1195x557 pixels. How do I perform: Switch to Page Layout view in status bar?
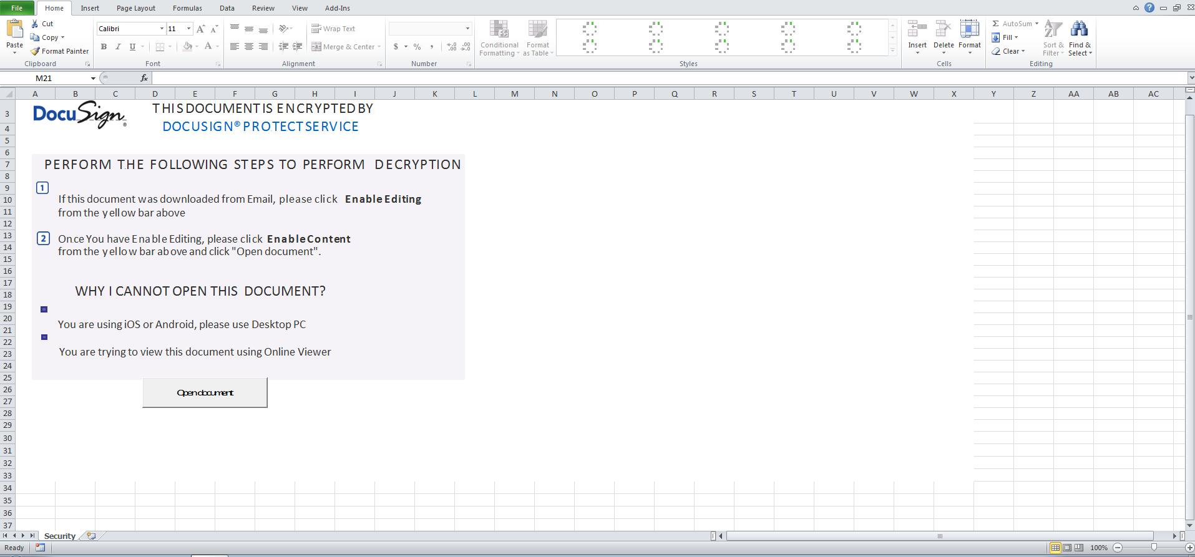coord(1067,548)
